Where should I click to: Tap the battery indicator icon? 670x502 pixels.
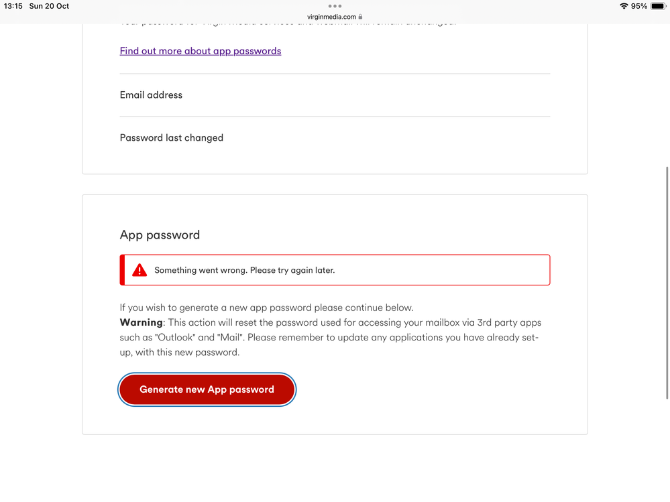[658, 6]
